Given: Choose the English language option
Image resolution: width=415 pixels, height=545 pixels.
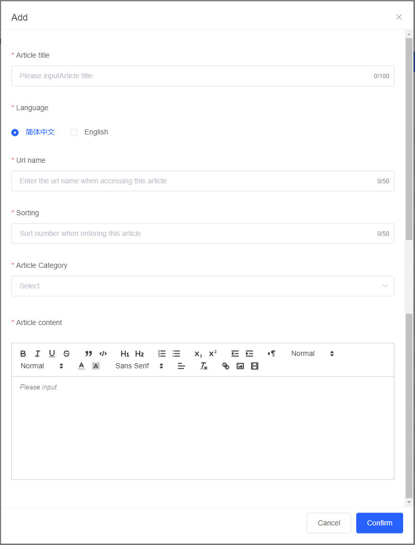Looking at the screenshot, I should point(74,132).
